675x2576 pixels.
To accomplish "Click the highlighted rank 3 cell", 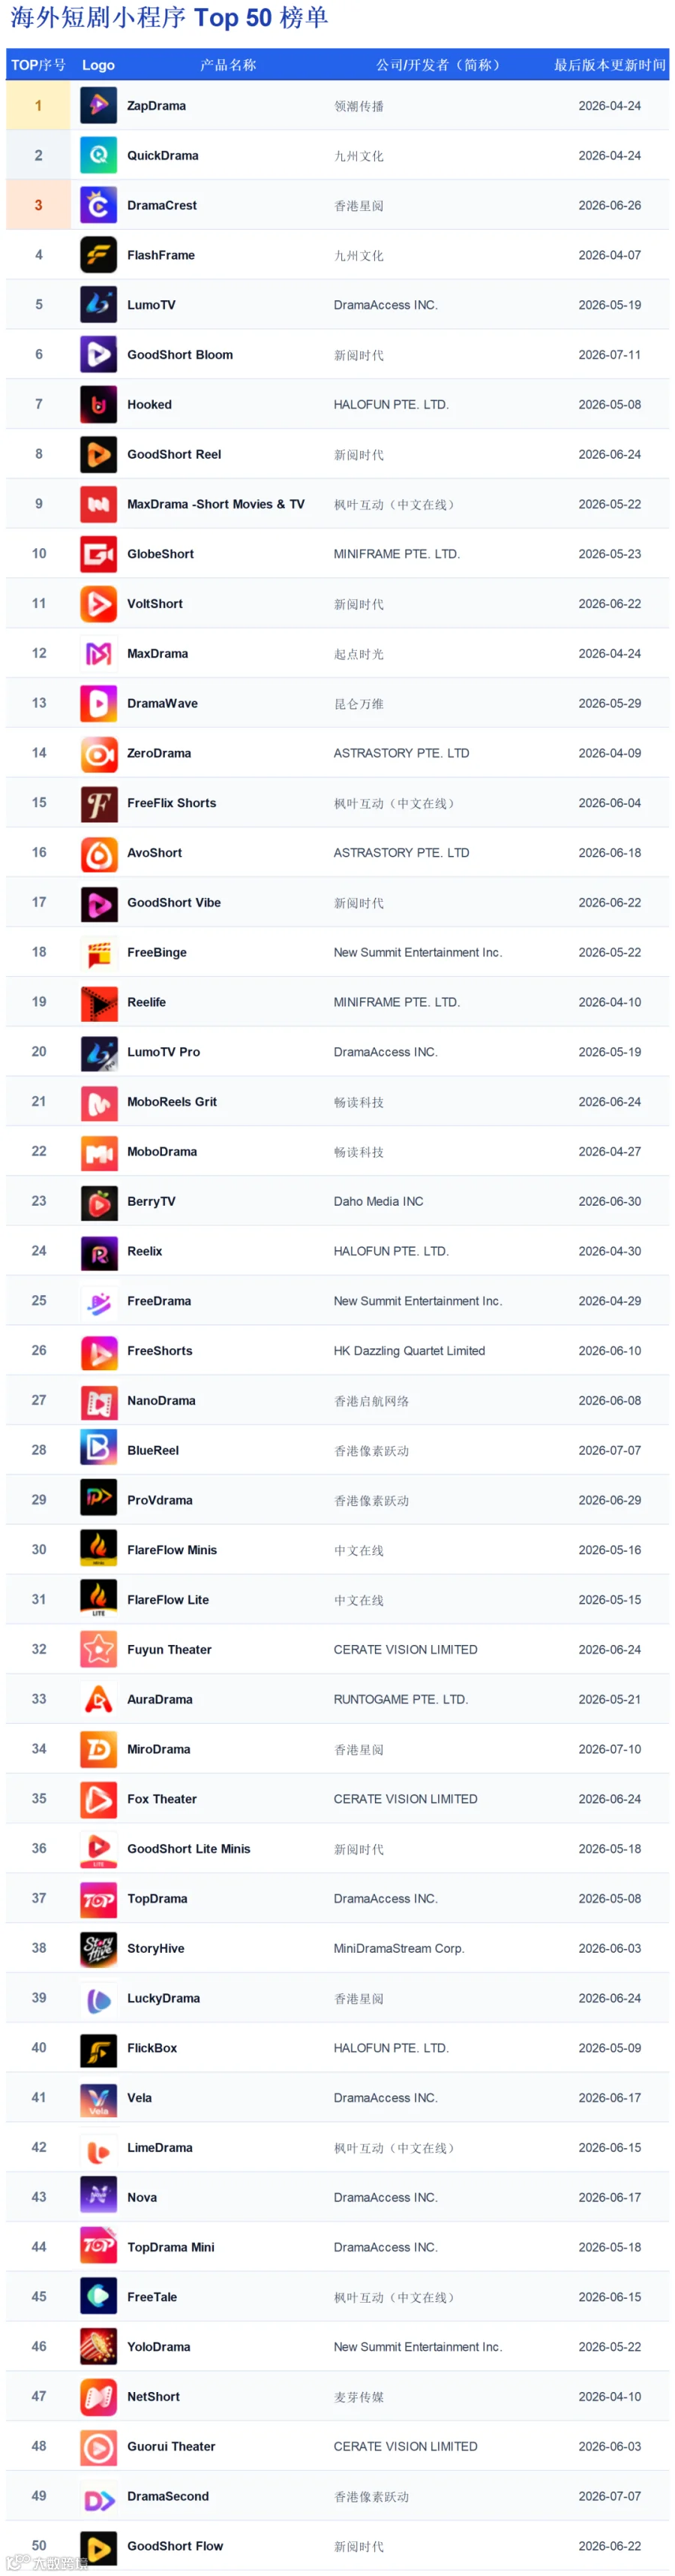I will coord(39,205).
